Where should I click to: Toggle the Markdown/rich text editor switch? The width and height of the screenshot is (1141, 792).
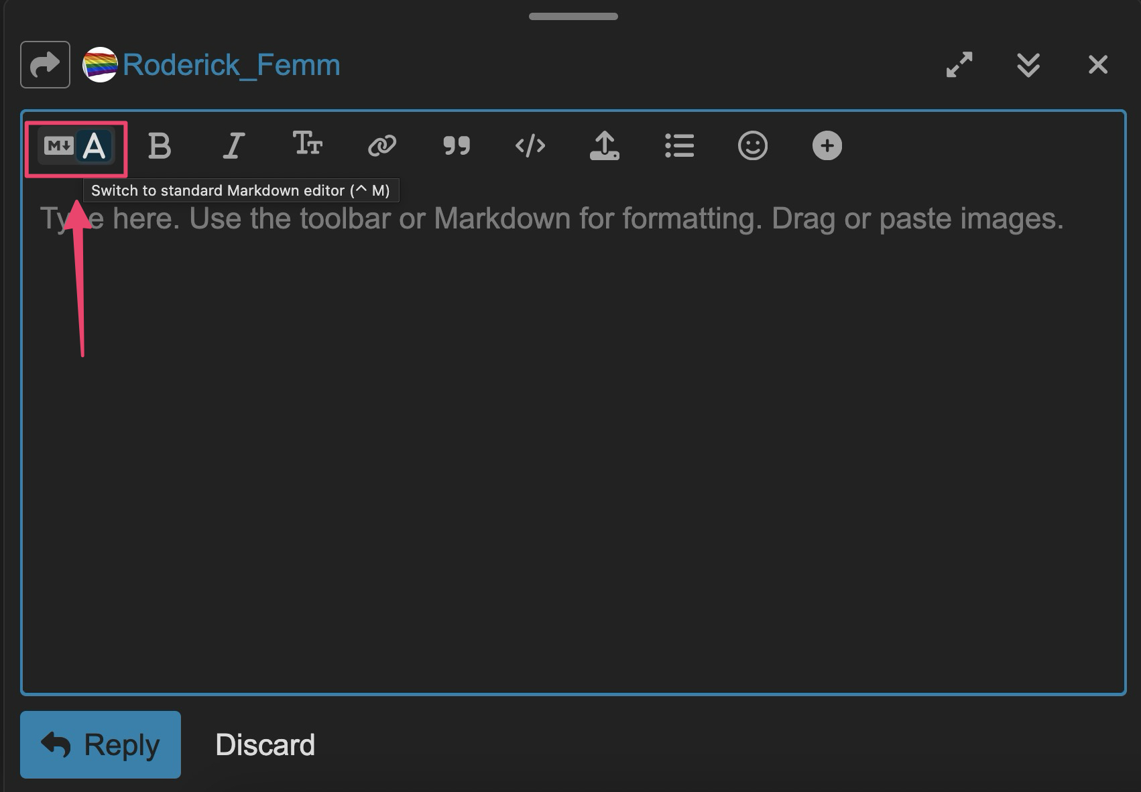tap(76, 146)
